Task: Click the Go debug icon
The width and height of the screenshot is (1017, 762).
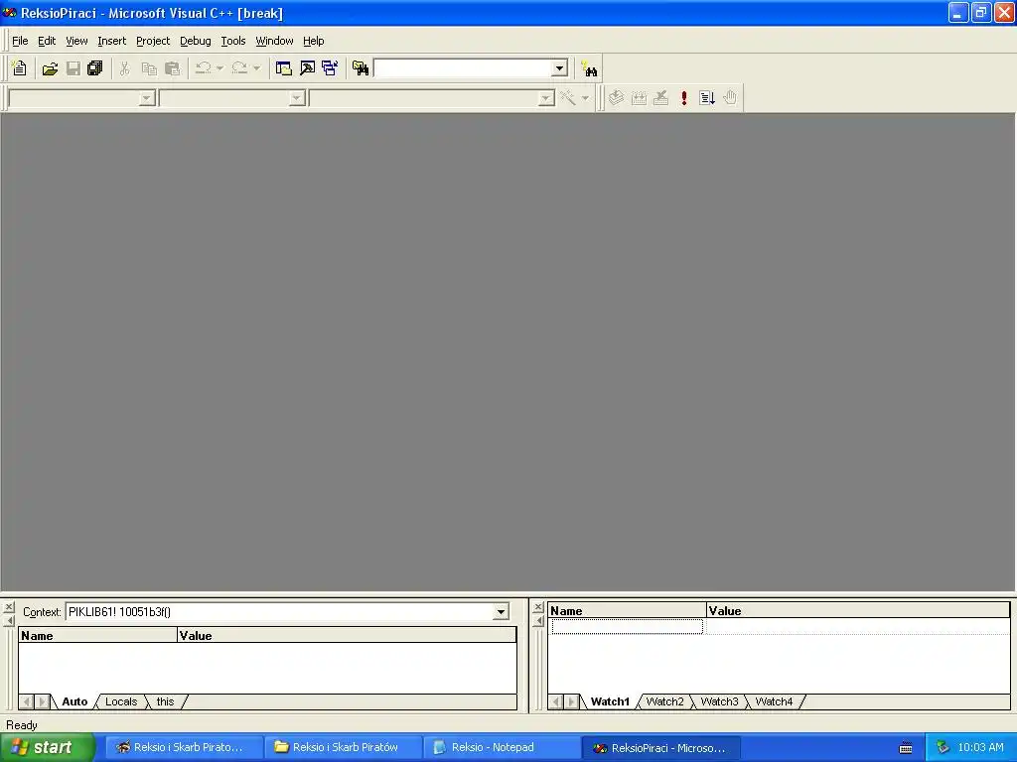Action: pos(707,98)
